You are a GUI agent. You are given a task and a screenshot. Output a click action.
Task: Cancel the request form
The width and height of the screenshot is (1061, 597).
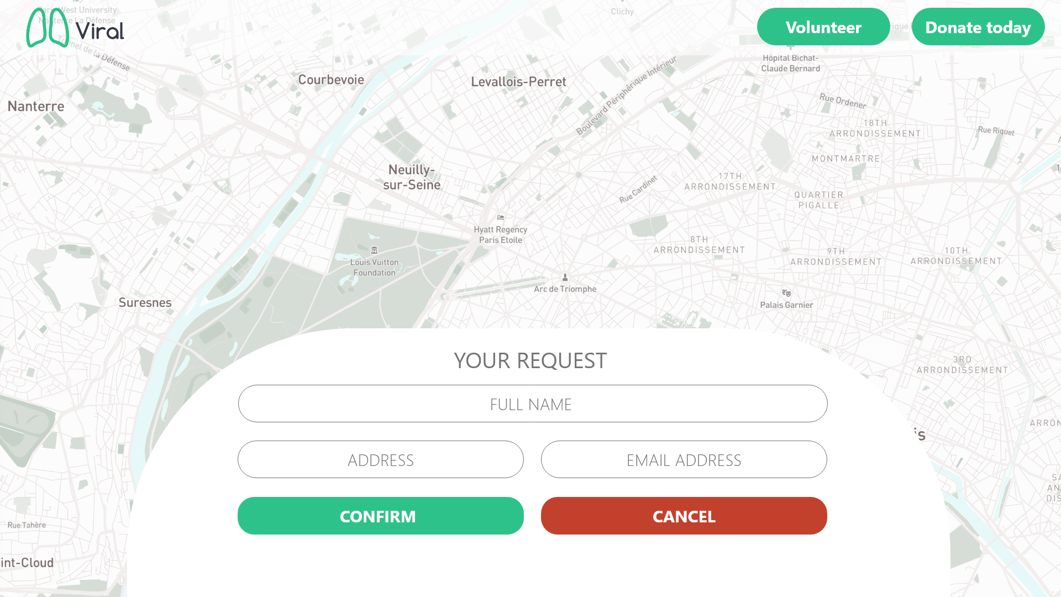point(684,516)
